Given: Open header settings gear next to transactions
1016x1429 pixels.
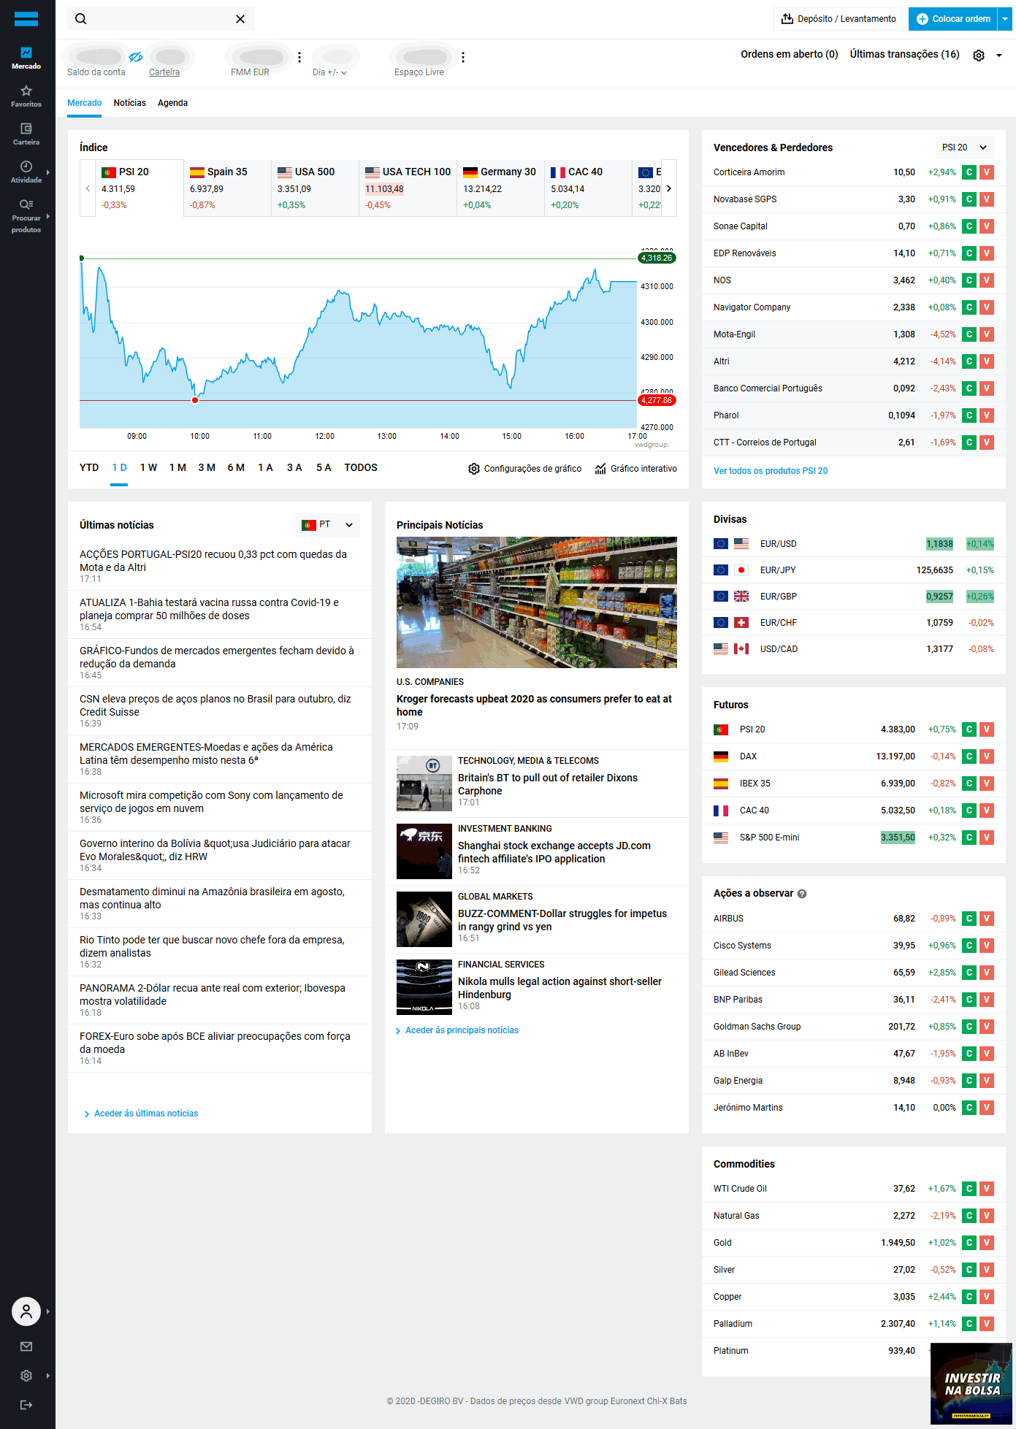Looking at the screenshot, I should pyautogui.click(x=979, y=55).
